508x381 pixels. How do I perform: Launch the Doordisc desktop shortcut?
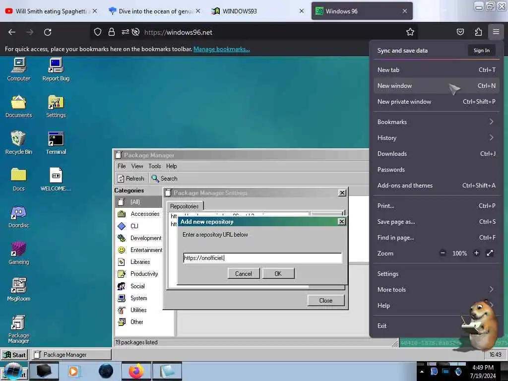[x=18, y=216]
